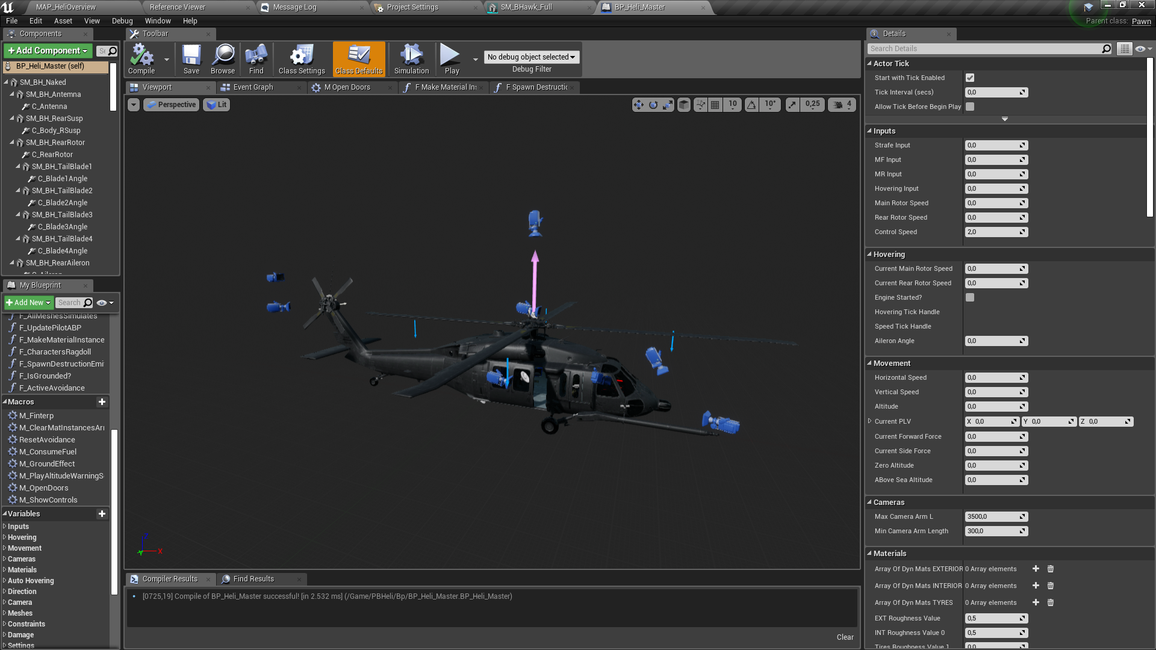1156x650 pixels.
Task: Click Add Component in the Components panel
Action: click(46, 51)
